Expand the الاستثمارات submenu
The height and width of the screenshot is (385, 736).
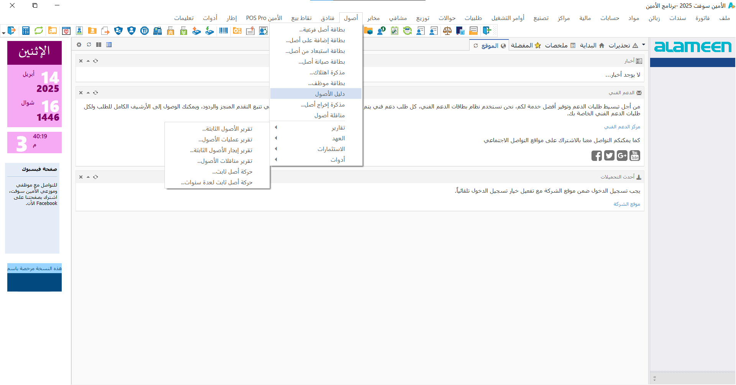[x=331, y=149]
